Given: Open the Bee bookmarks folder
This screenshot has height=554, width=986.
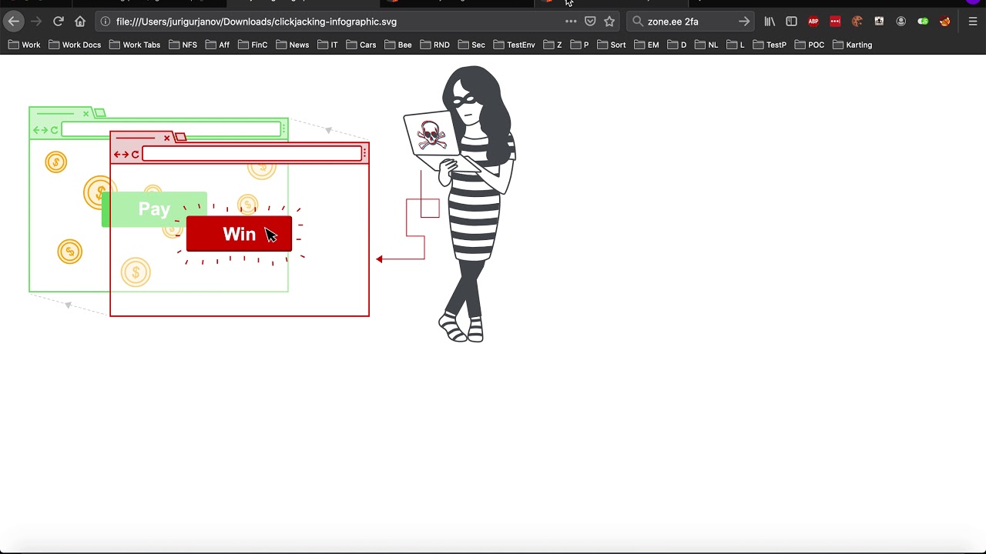Looking at the screenshot, I should (x=397, y=45).
